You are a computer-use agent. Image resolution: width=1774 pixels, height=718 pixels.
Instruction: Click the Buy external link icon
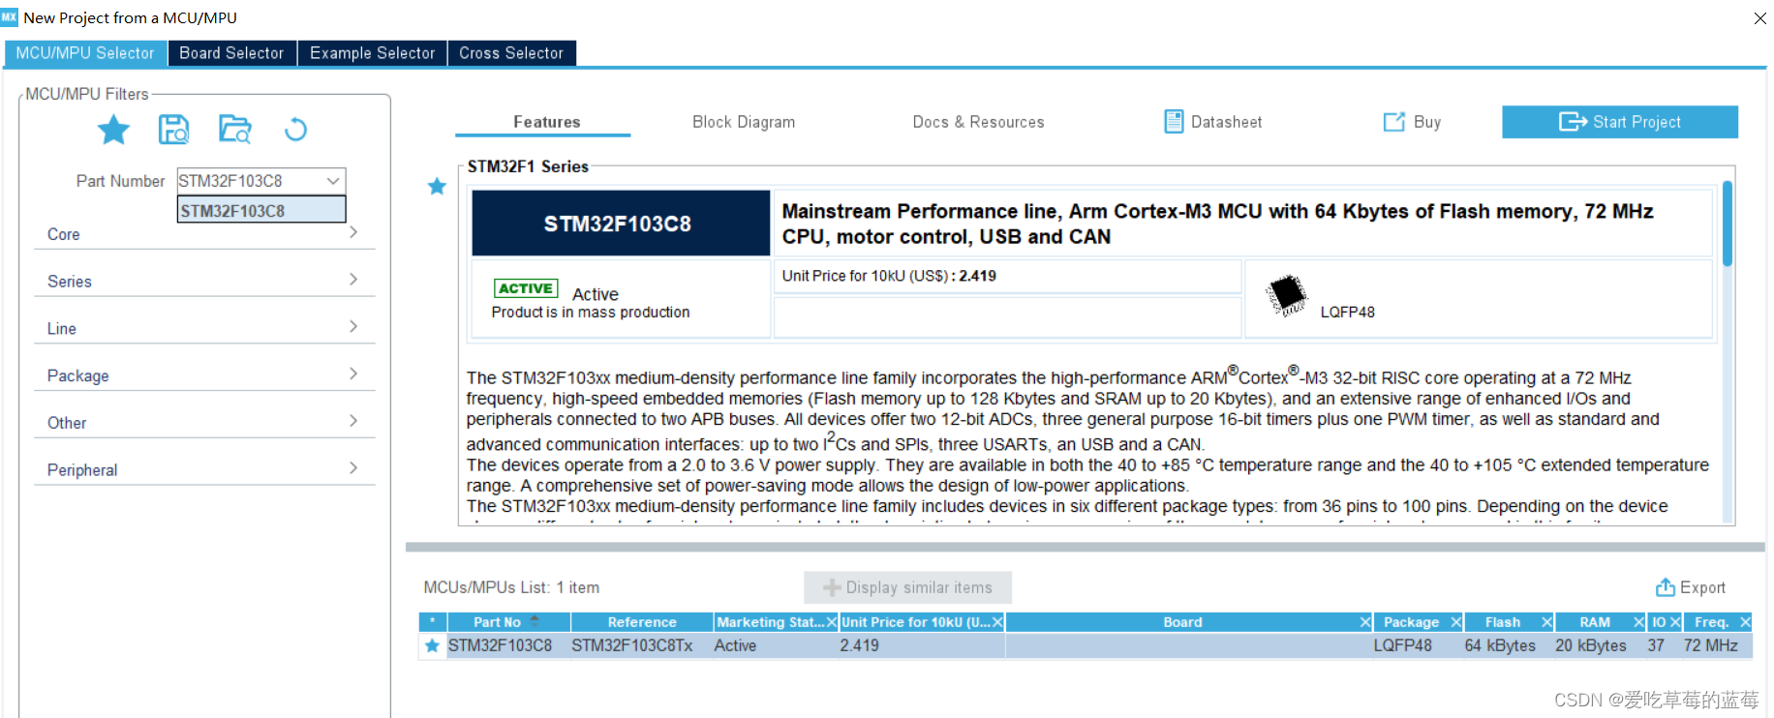[1393, 121]
